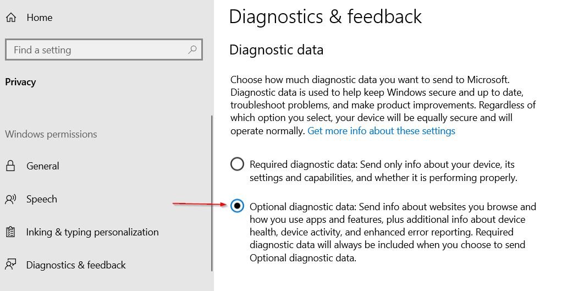This screenshot has width=562, height=291.
Task: Open Get more info about these settings link
Action: (x=382, y=131)
